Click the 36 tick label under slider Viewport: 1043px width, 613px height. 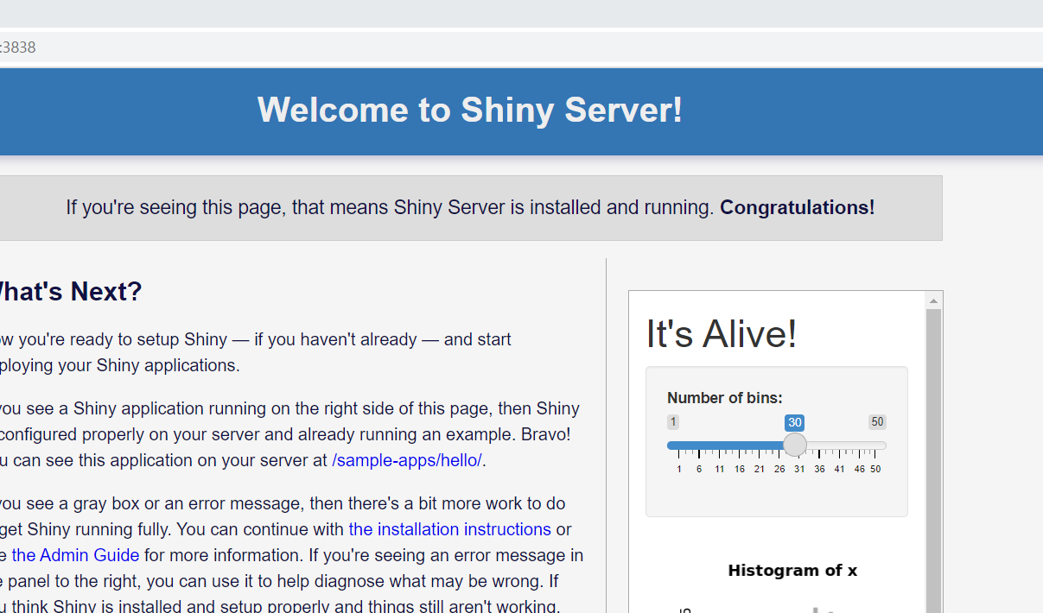pos(819,470)
